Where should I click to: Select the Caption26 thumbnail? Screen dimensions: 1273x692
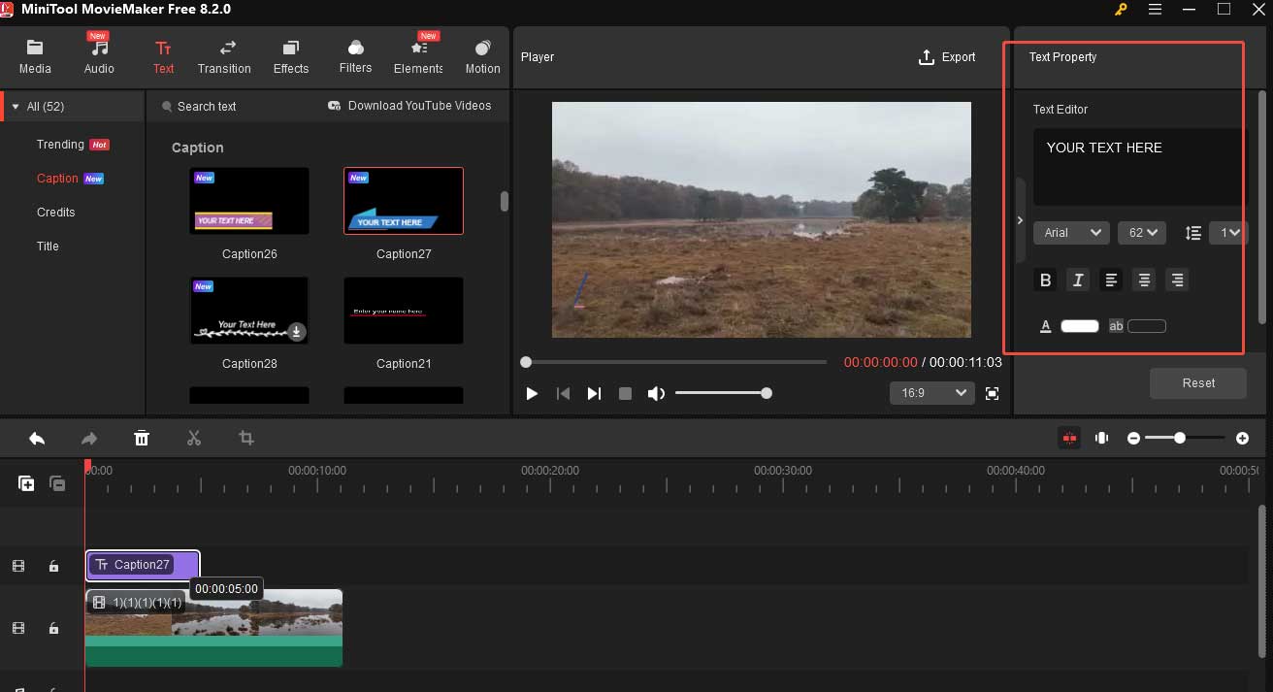point(249,201)
